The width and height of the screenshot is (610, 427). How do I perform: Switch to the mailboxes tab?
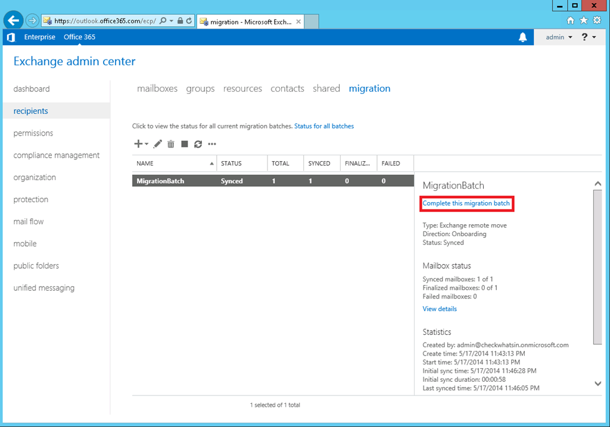point(157,89)
